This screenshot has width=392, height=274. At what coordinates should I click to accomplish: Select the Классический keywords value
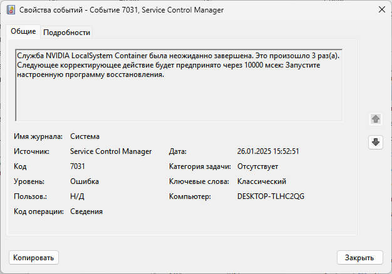(261, 181)
